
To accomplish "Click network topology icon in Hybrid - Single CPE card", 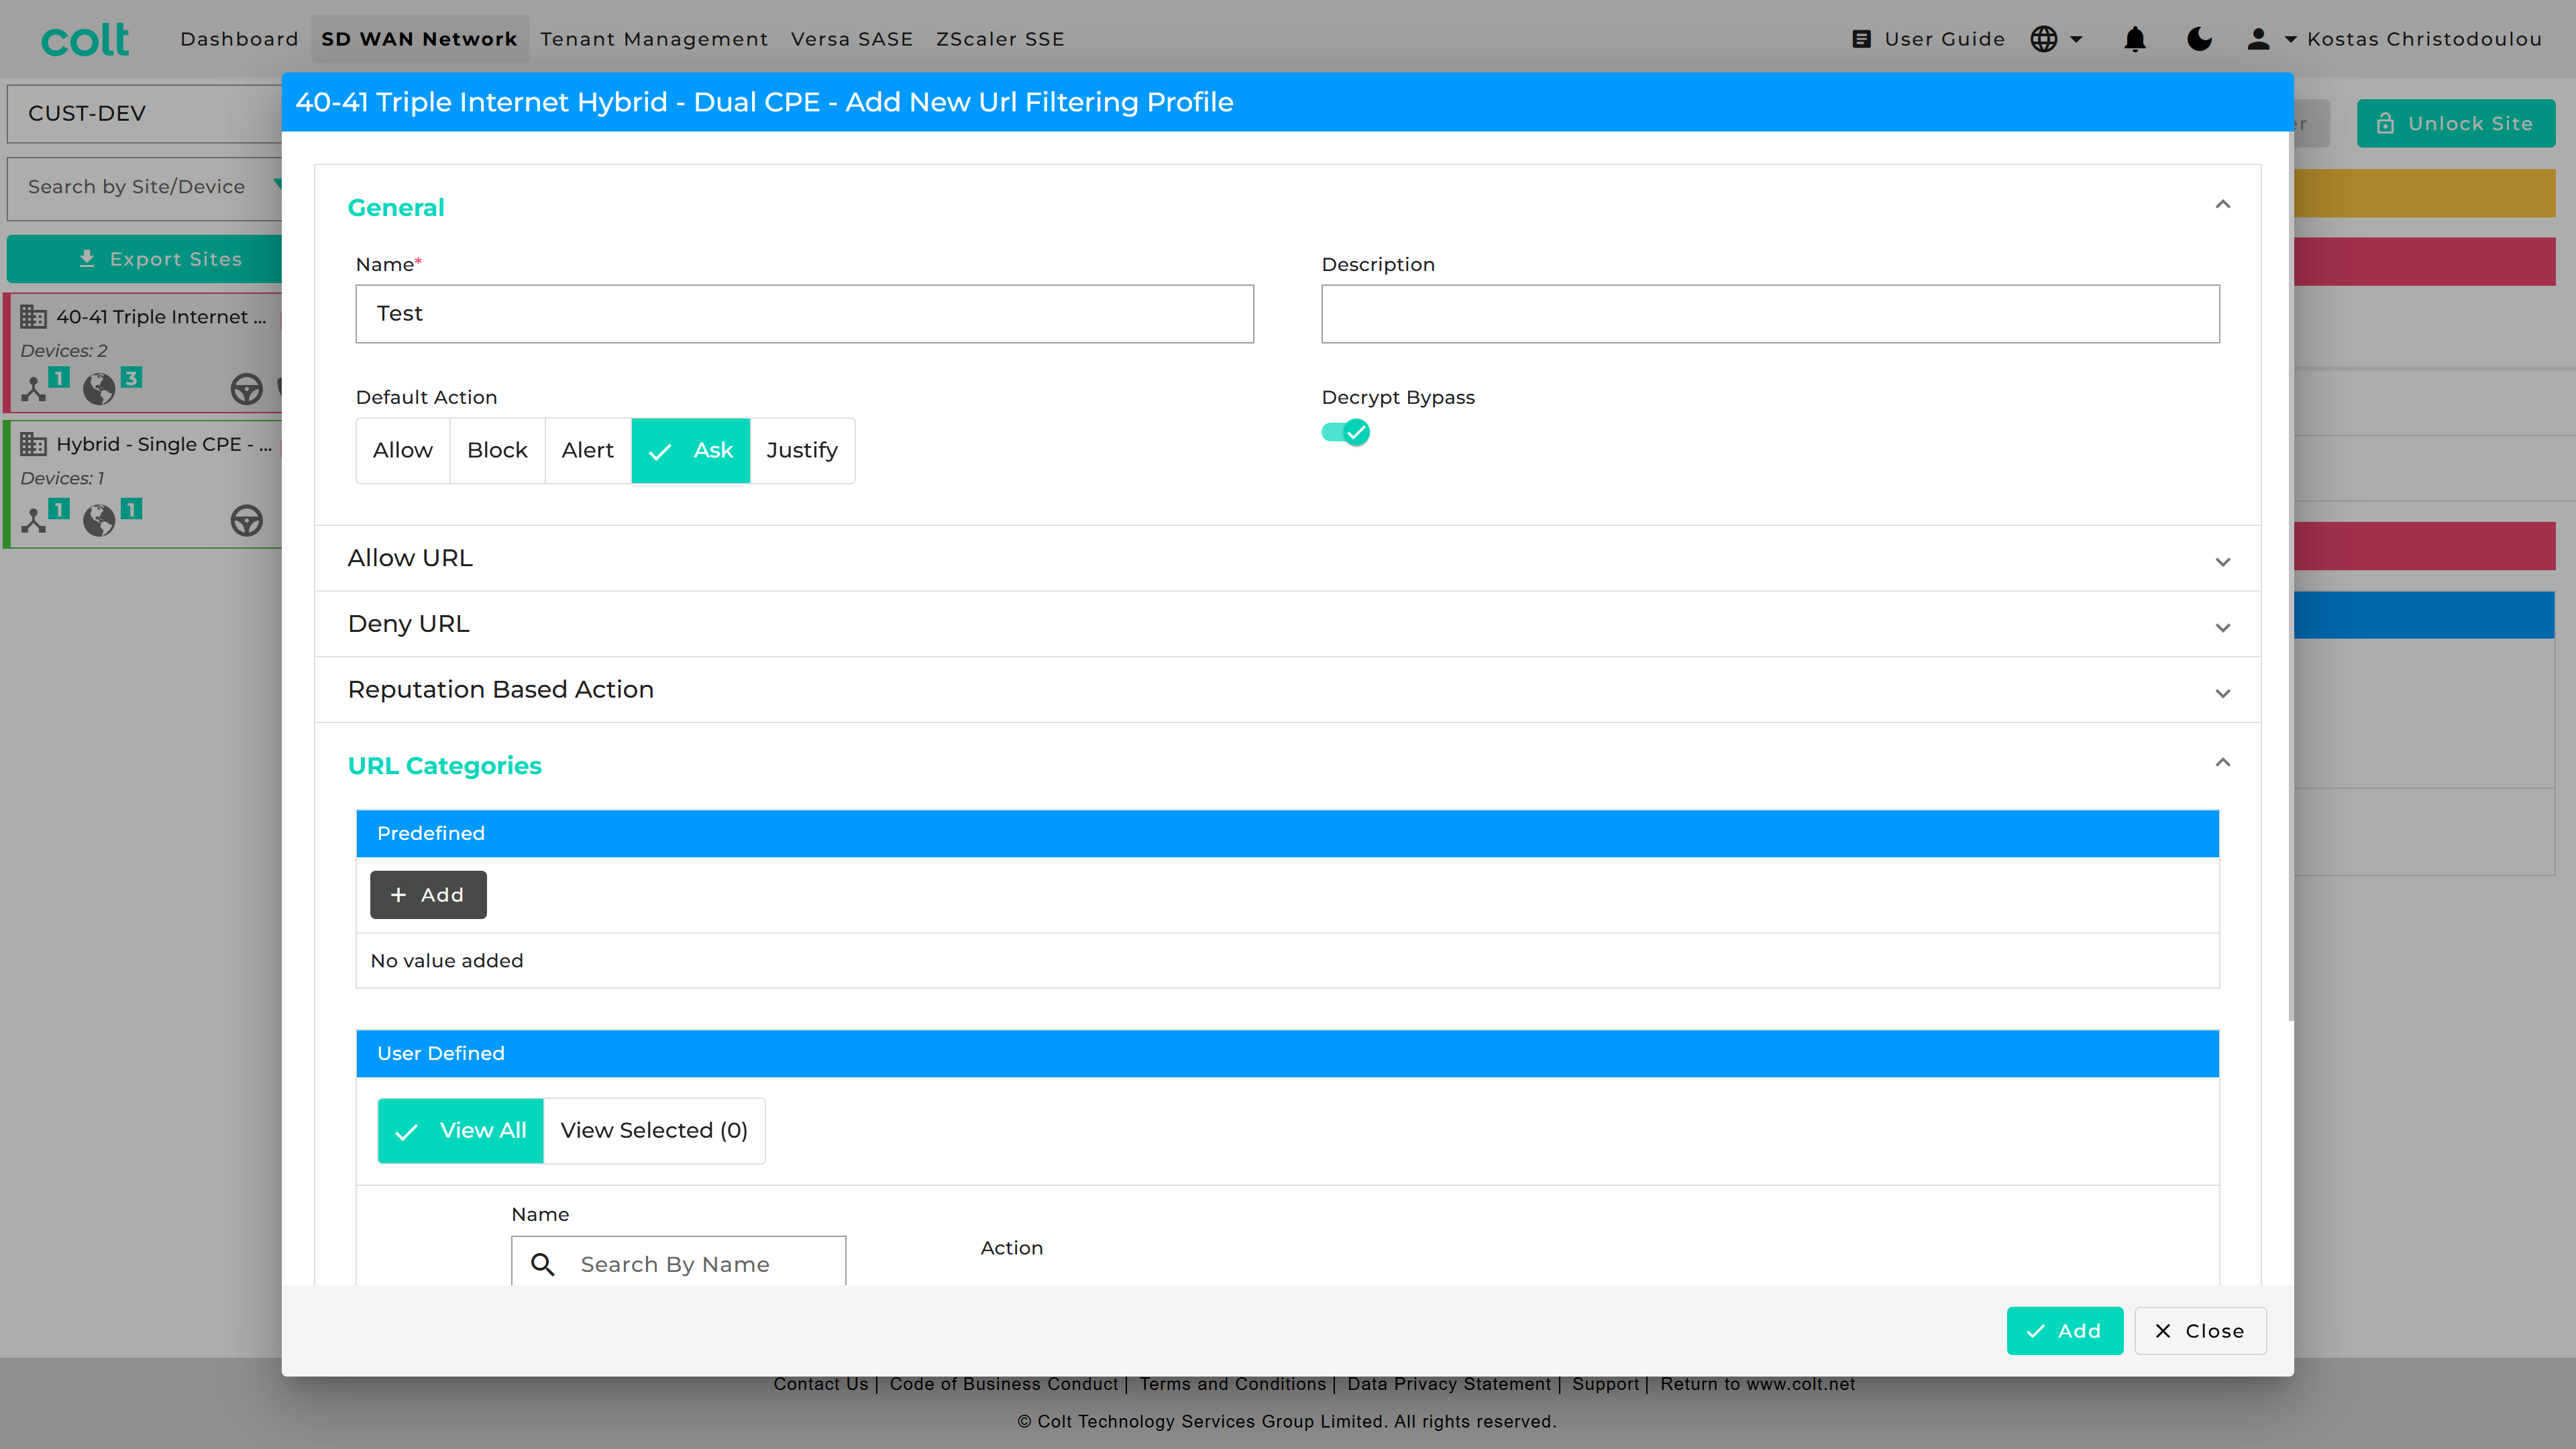I will click(34, 520).
